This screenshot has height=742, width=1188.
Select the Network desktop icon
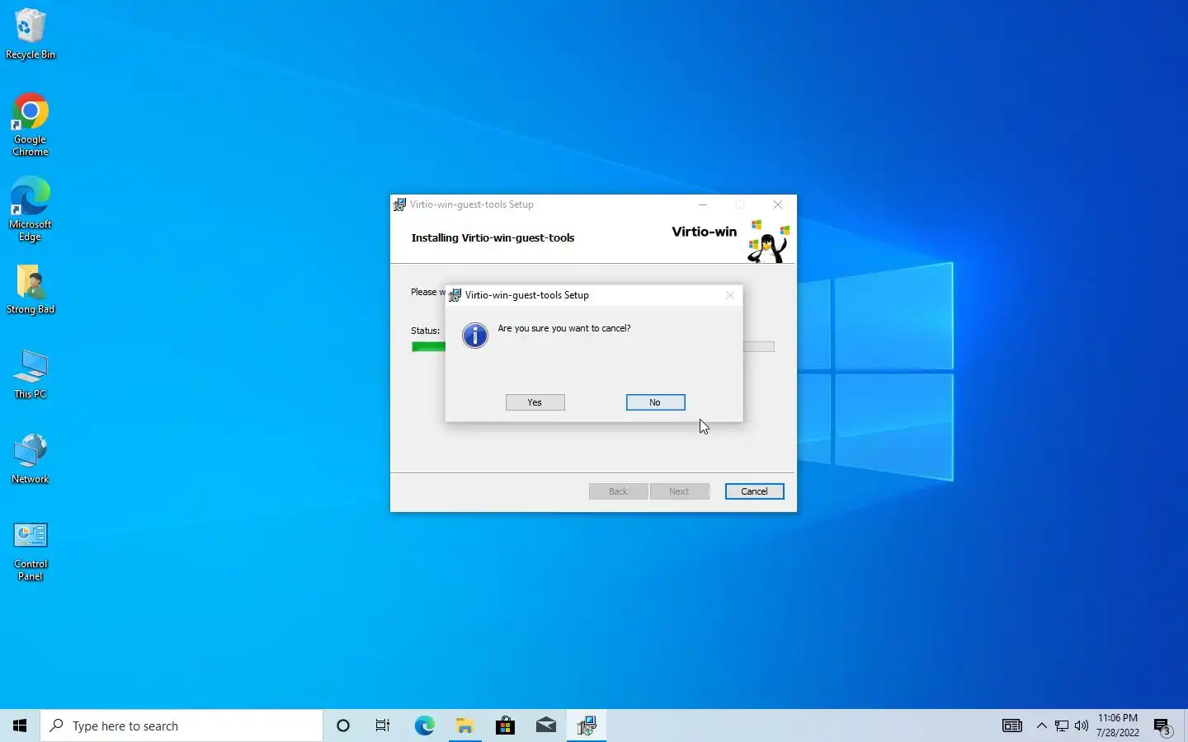[31, 459]
